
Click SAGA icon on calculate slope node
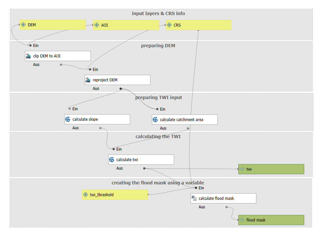[x=68, y=119]
